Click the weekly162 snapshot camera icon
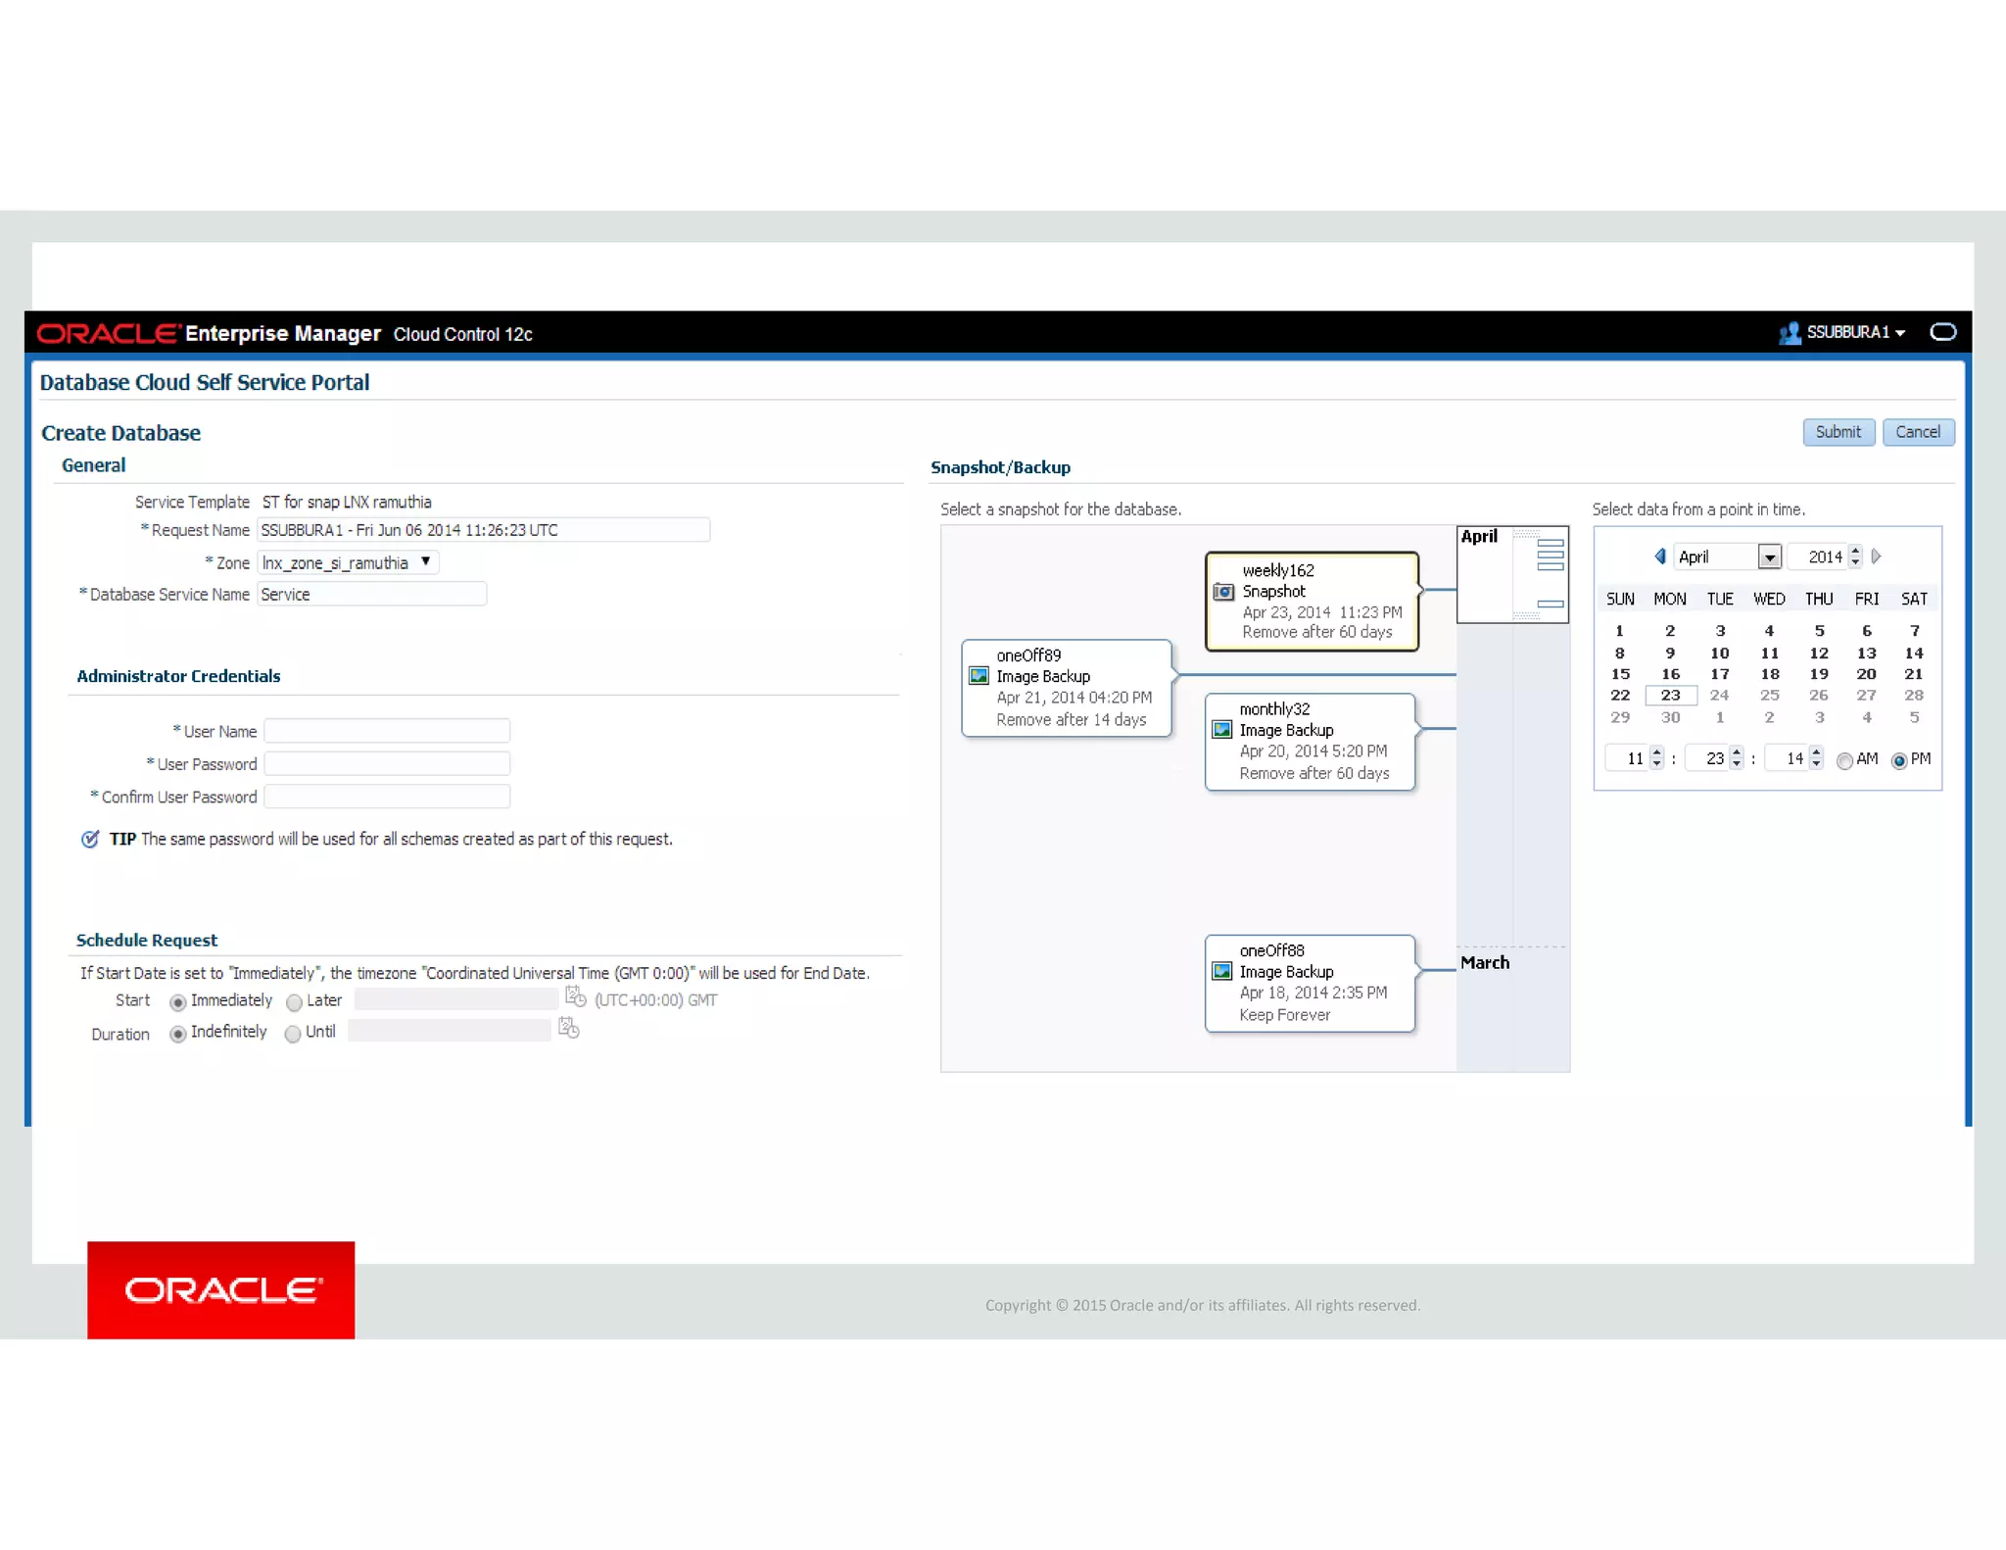Viewport: 2006px width, 1550px height. pyautogui.click(x=1222, y=592)
